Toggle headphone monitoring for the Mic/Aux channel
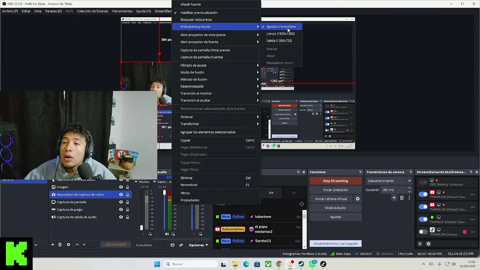Image resolution: width=480 pixels, height=270 pixels. coord(150,234)
